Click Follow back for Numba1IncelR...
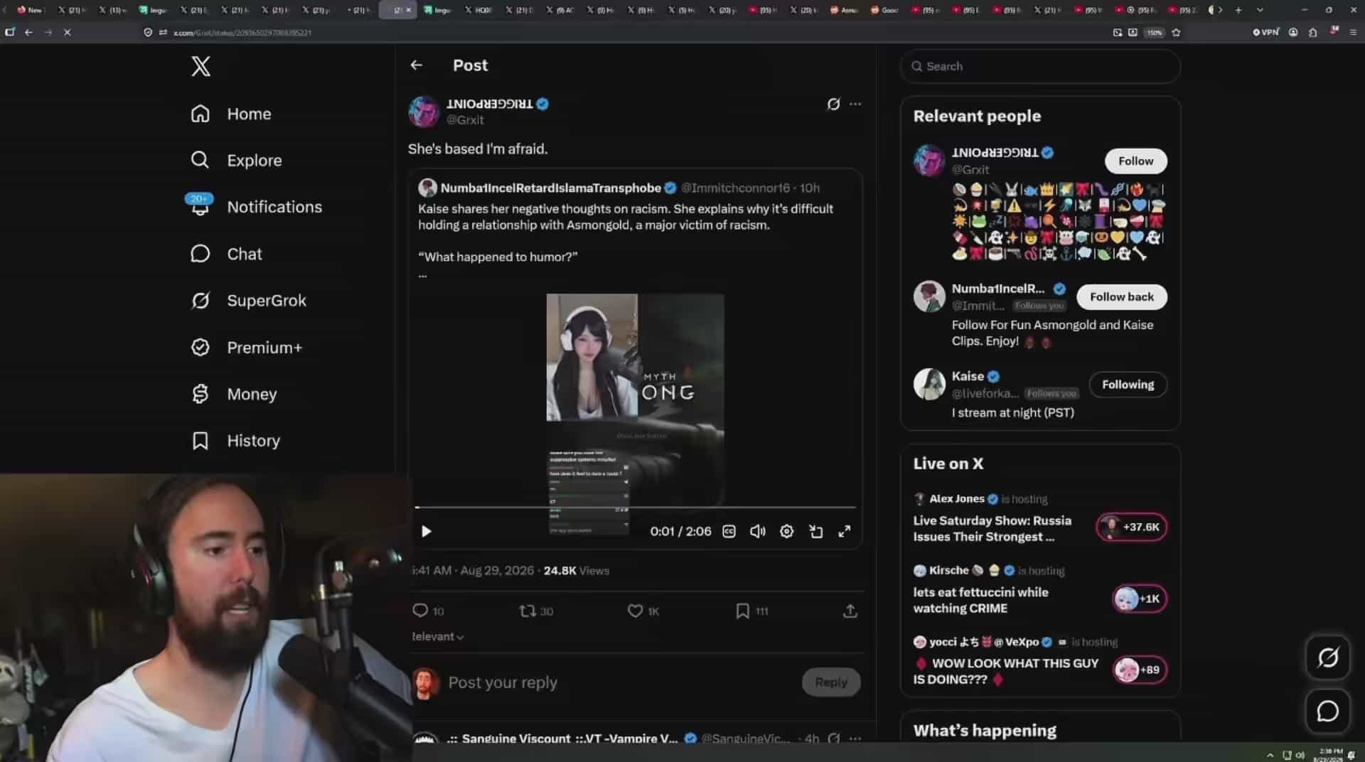 [x=1122, y=297]
